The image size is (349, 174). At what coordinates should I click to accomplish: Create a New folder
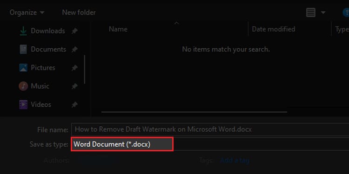click(x=79, y=13)
